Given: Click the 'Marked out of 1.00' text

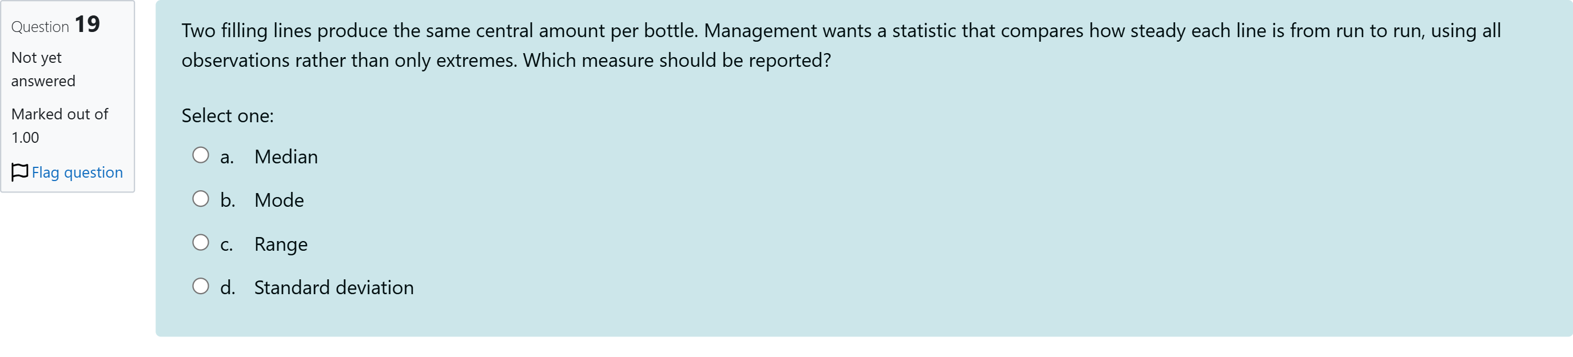Looking at the screenshot, I should tap(59, 126).
